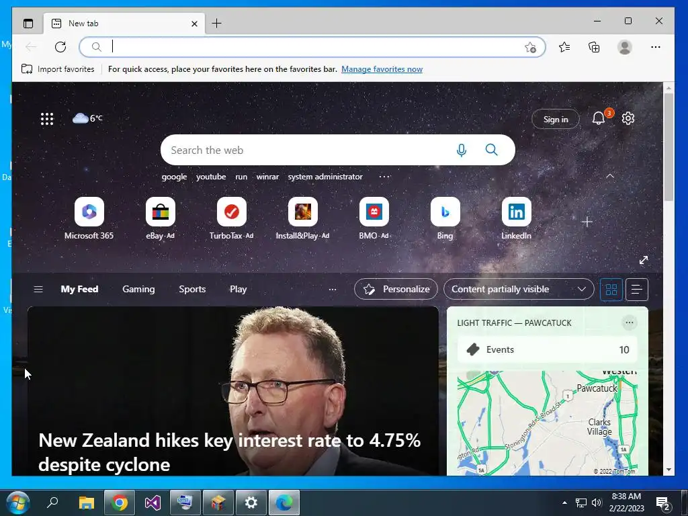Image resolution: width=688 pixels, height=516 pixels.
Task: Open LinkedIn quick link tile
Action: click(x=516, y=218)
